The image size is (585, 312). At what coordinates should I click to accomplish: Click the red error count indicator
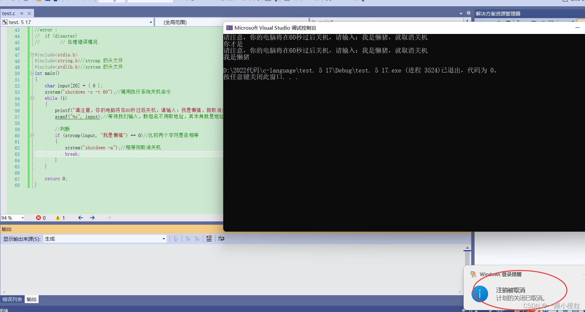(41, 218)
